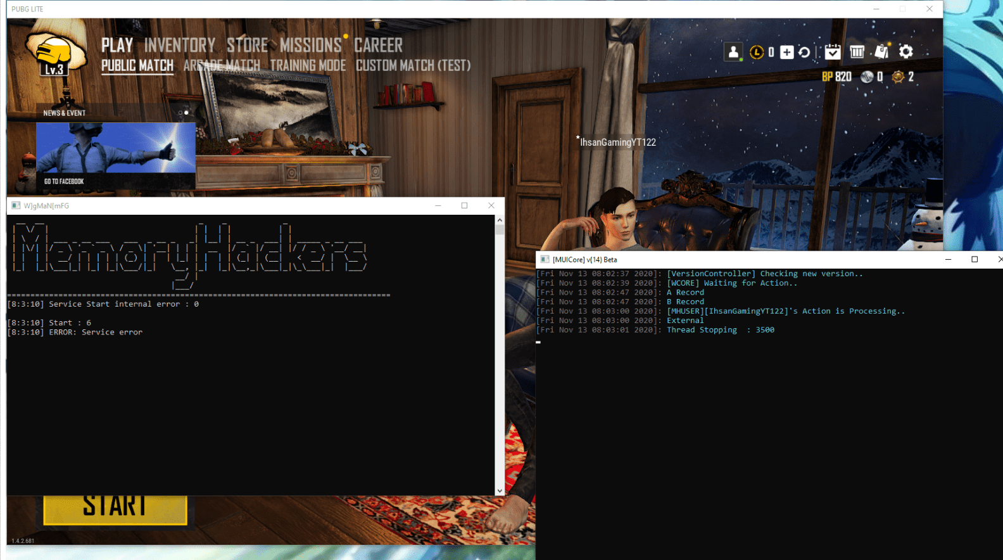Image resolution: width=1003 pixels, height=560 pixels.
Task: Click the NEWS & EVENT header
Action: [x=64, y=113]
